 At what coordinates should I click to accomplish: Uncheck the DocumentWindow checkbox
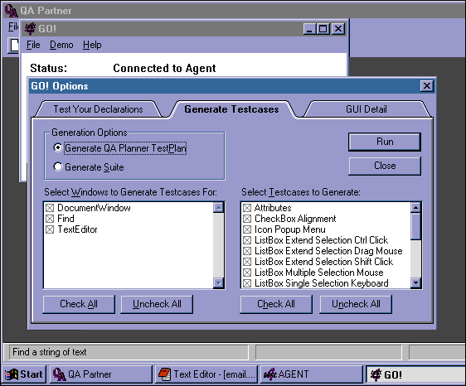click(50, 208)
